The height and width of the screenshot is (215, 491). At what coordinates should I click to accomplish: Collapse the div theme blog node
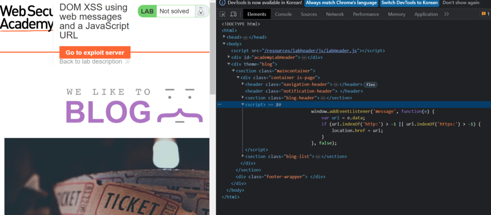(x=229, y=64)
